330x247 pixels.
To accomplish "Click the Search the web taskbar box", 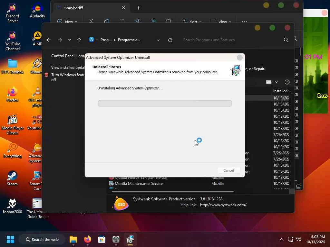I will [x=42, y=239].
